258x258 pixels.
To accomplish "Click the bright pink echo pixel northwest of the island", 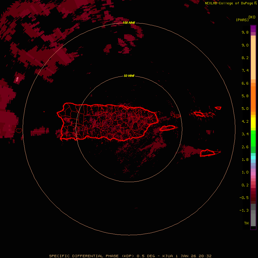I will [x=17, y=79].
